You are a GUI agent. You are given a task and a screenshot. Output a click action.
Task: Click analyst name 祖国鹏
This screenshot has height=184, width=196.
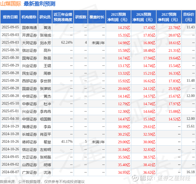coord(46,119)
